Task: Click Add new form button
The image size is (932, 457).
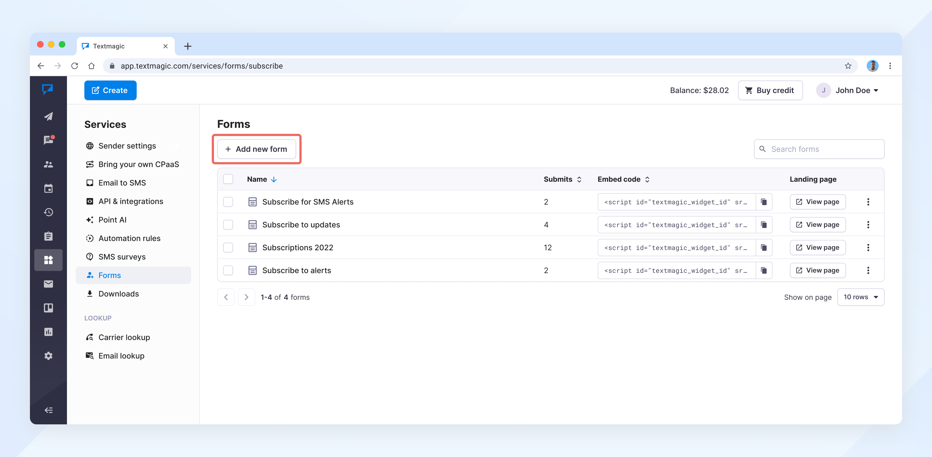Action: click(256, 149)
